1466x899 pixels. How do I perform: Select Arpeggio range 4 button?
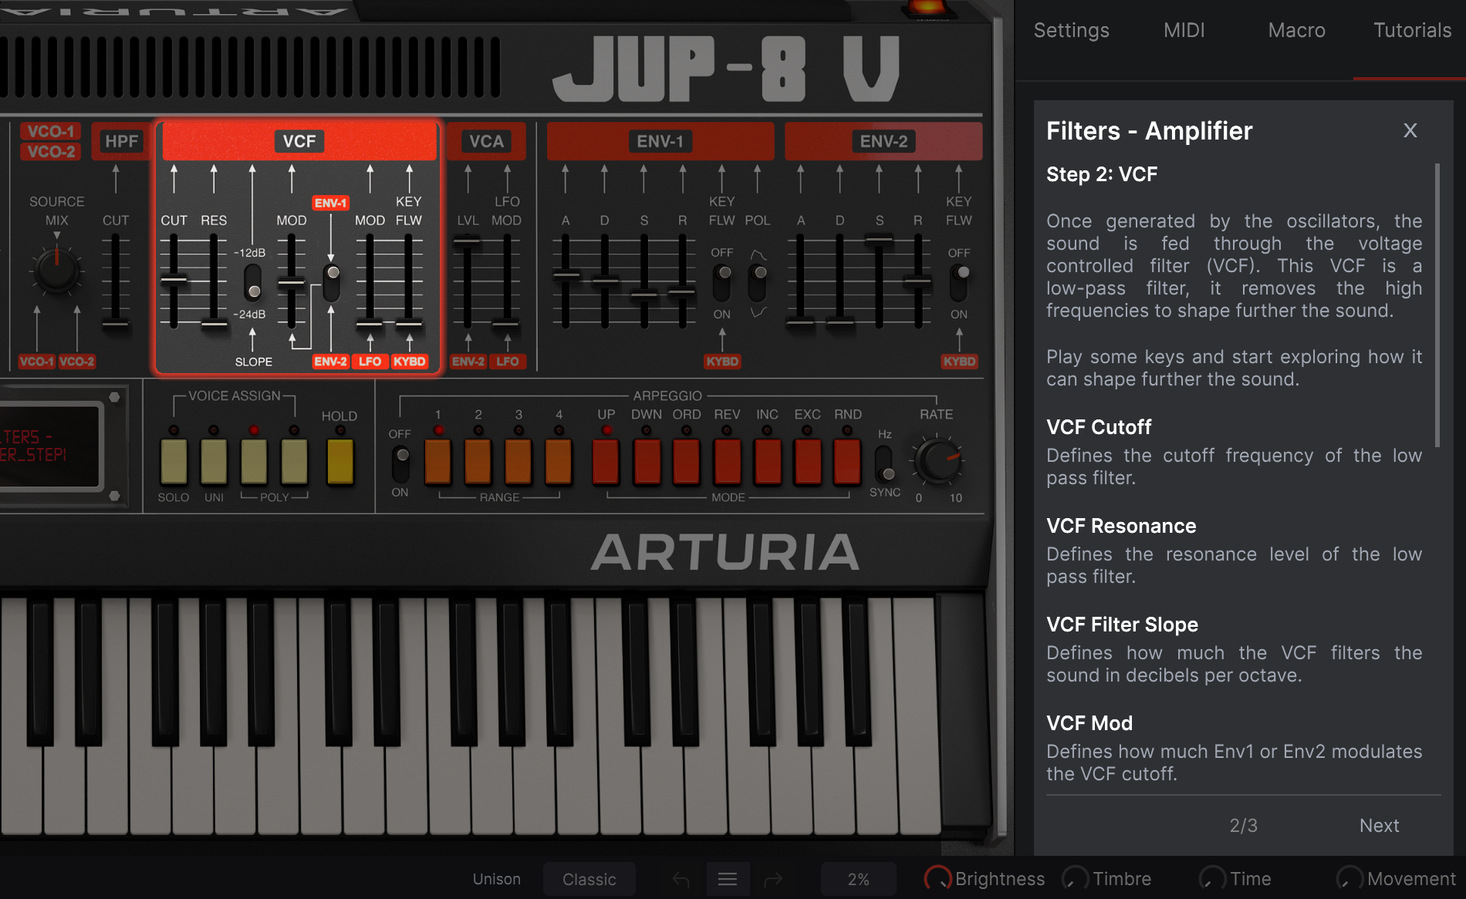[559, 462]
